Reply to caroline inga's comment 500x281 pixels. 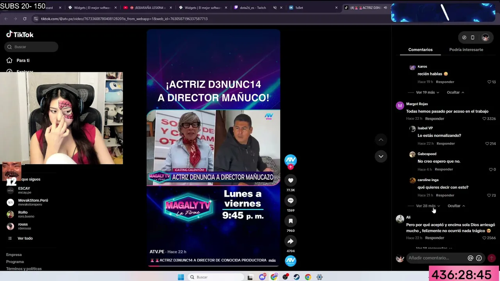tap(445, 195)
